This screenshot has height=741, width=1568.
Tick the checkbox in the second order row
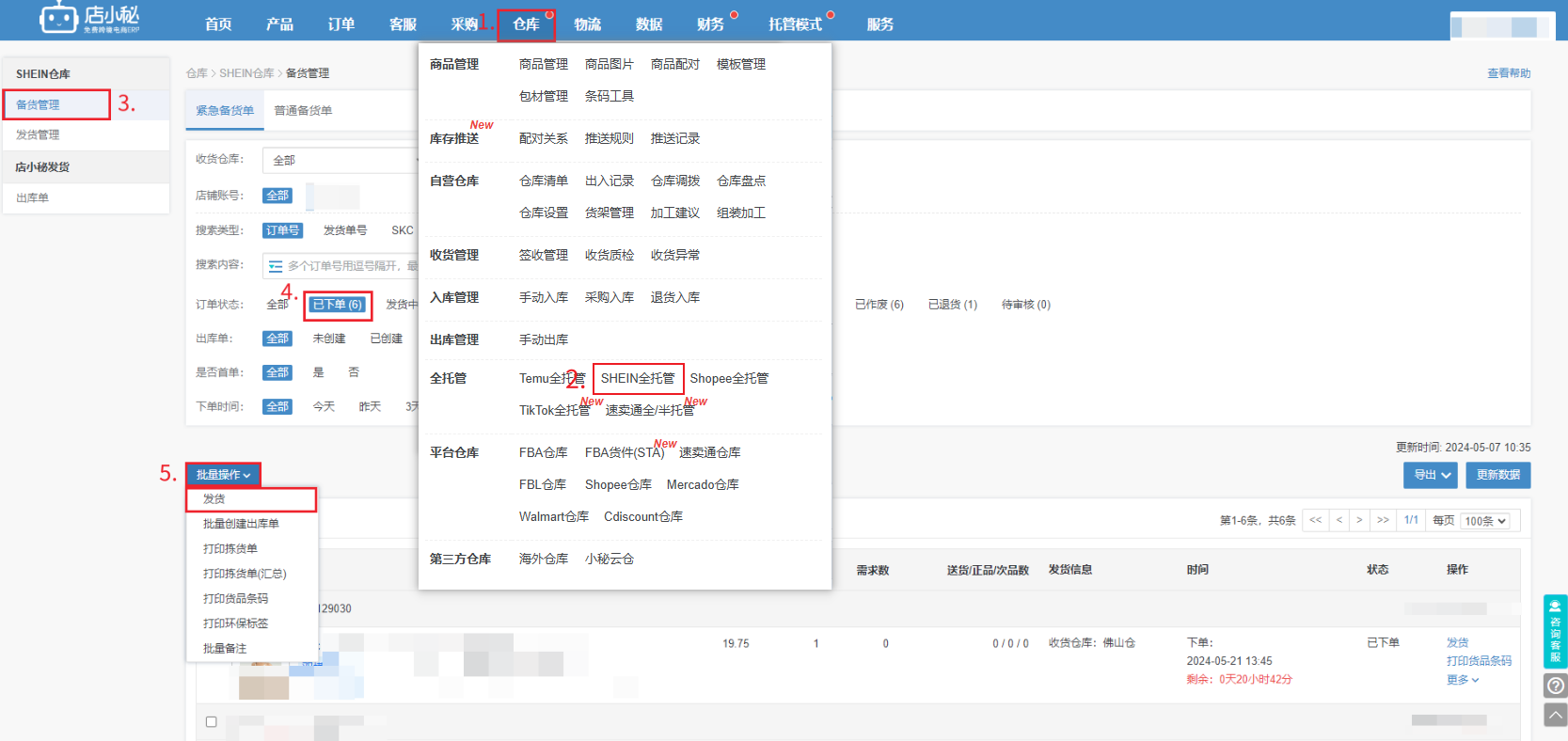click(211, 722)
